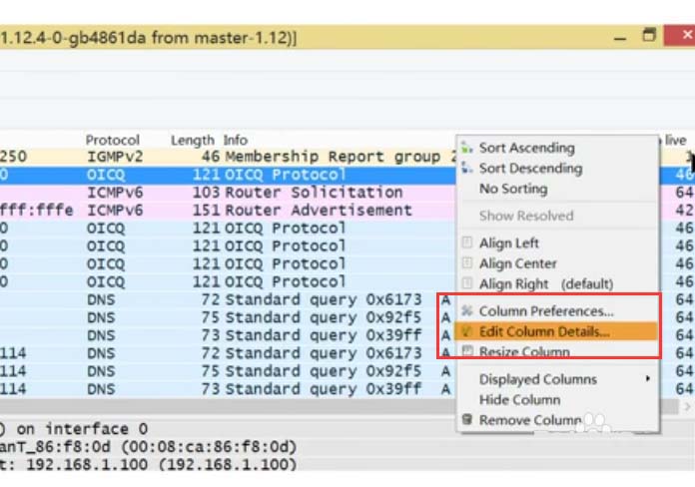Click the Remove Column trash icon
The image size is (695, 487).
click(x=466, y=420)
